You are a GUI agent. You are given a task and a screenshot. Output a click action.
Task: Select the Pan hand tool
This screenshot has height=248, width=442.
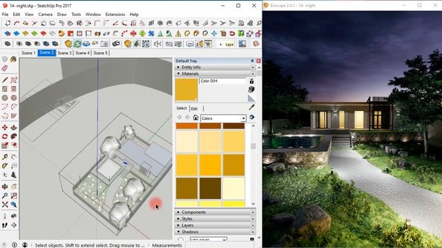(14, 187)
